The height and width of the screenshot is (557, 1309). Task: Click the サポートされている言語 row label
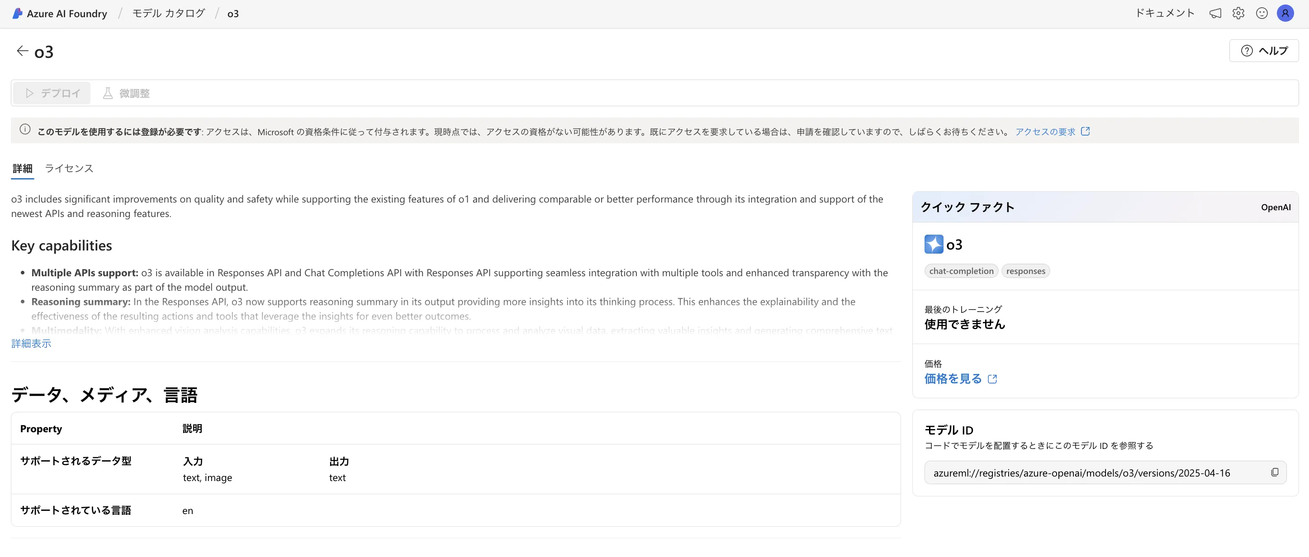[x=76, y=510]
